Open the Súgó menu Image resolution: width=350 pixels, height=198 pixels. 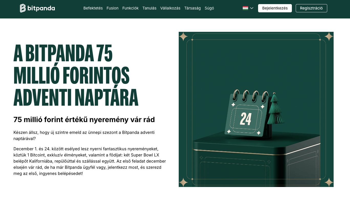click(209, 8)
